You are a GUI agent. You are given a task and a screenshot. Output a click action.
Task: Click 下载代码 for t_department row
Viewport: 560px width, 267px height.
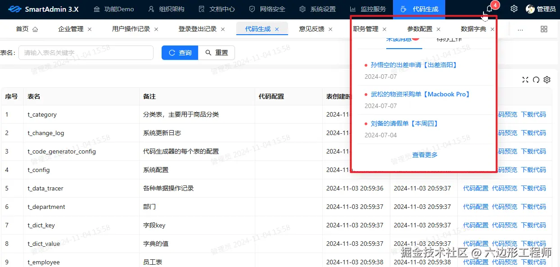(533, 207)
